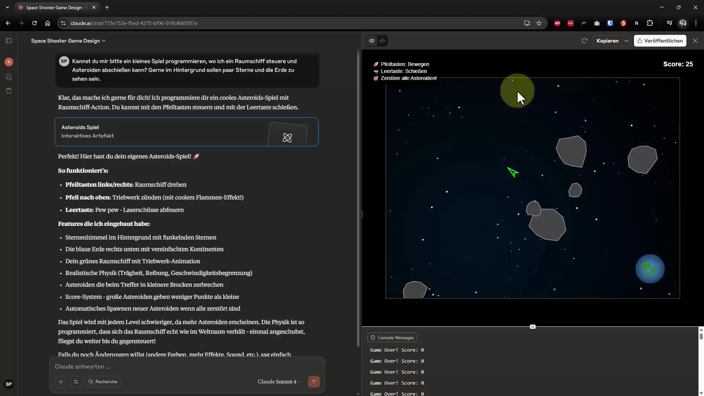704x396 pixels.
Task: Open the SP account avatar in sidebar
Action: 9,384
